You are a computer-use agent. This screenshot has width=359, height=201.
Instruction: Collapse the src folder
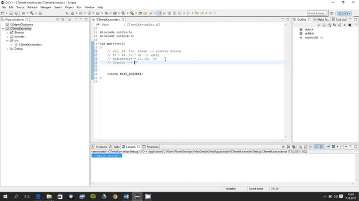7,41
